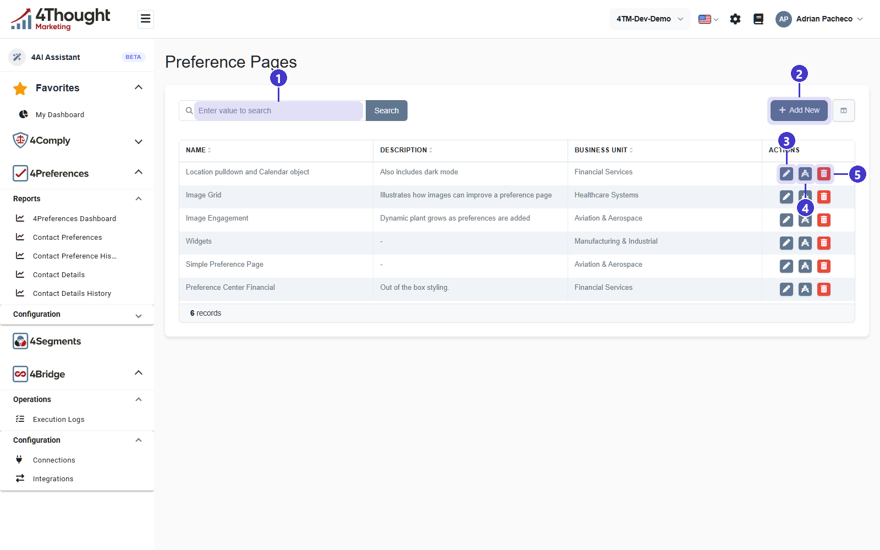Click the Add New button

pyautogui.click(x=799, y=110)
